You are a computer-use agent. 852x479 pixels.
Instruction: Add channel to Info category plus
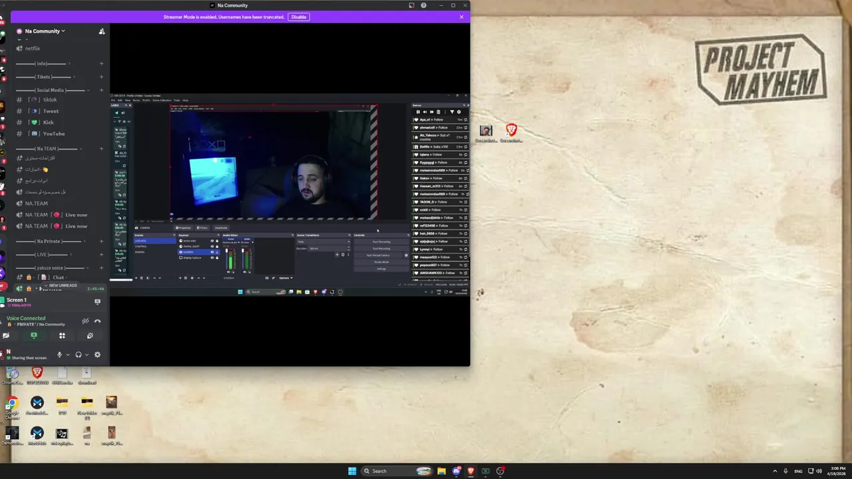point(101,64)
